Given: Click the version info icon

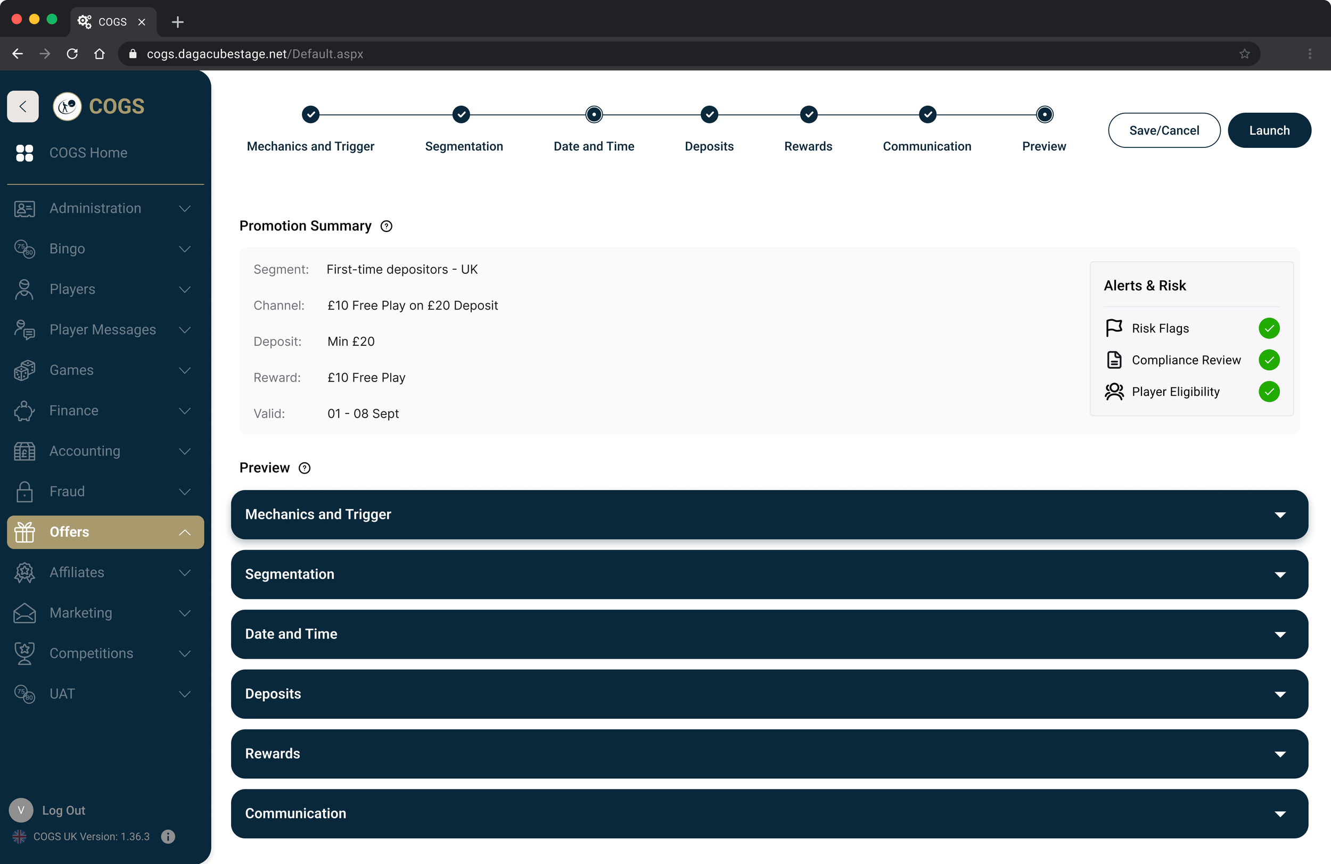Looking at the screenshot, I should pyautogui.click(x=168, y=837).
